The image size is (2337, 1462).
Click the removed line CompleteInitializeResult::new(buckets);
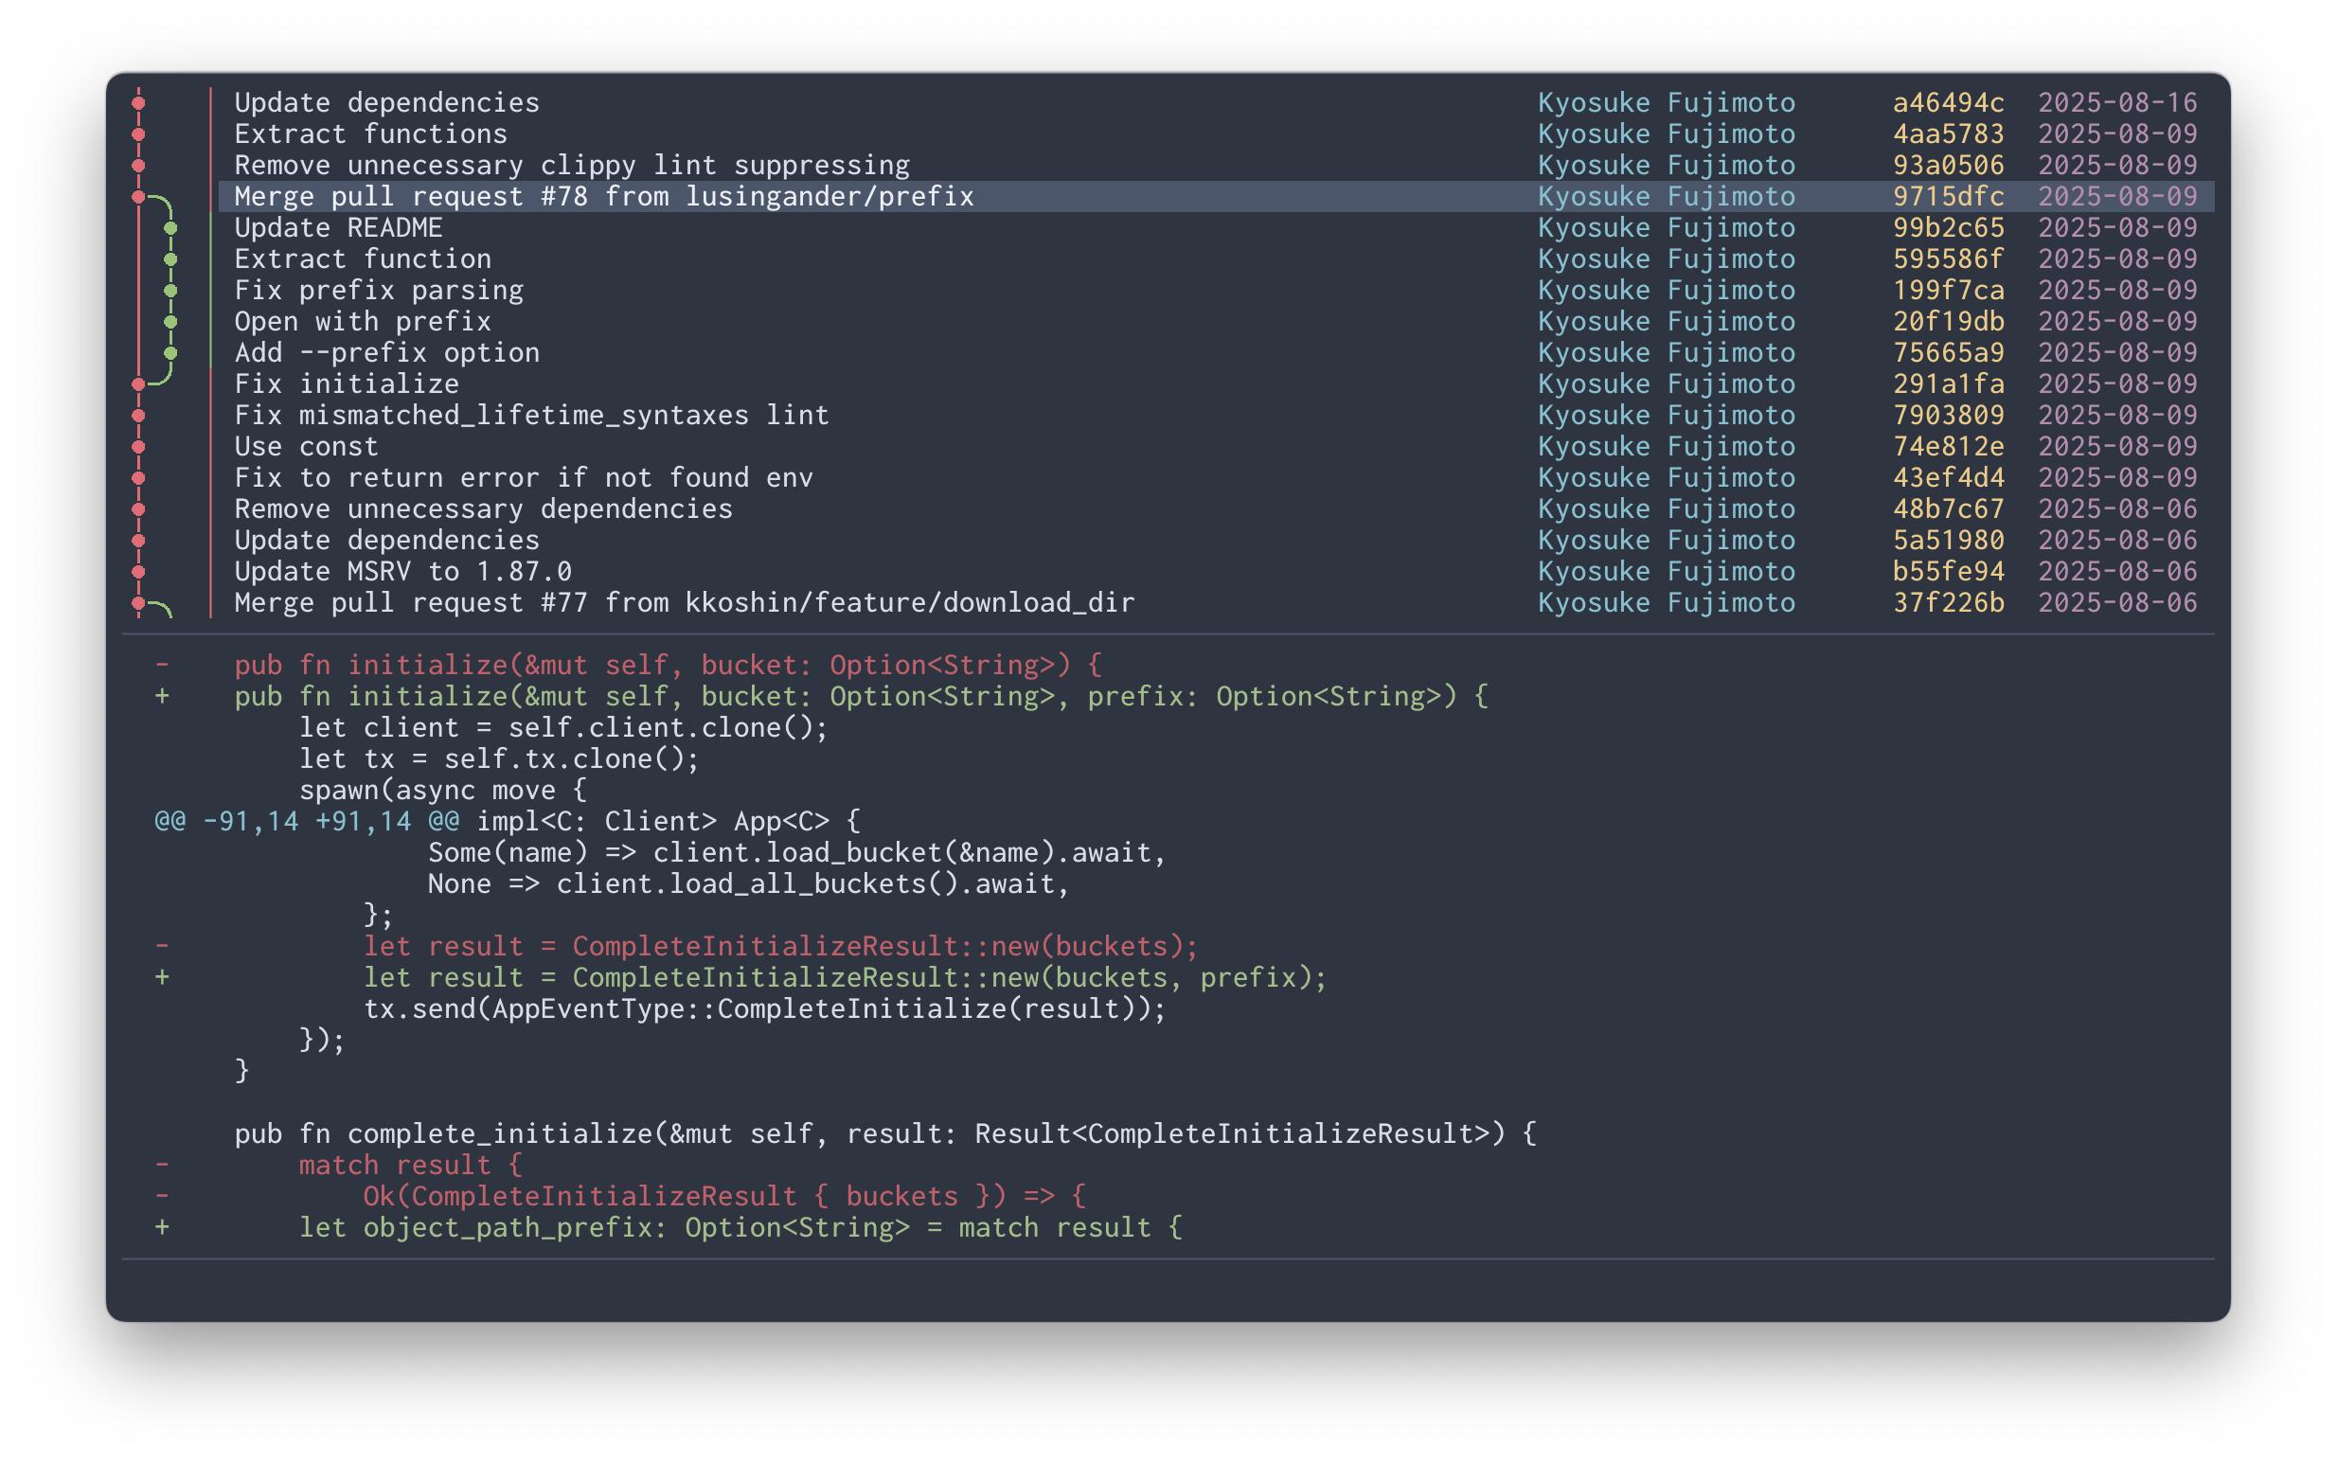click(x=780, y=947)
